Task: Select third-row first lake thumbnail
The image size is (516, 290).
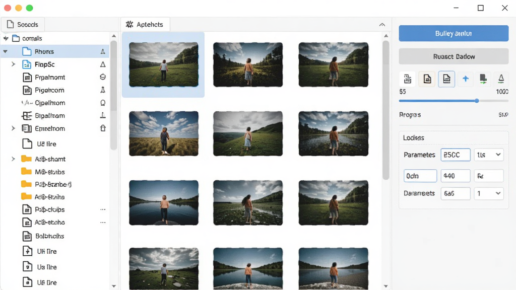Action: tap(164, 202)
